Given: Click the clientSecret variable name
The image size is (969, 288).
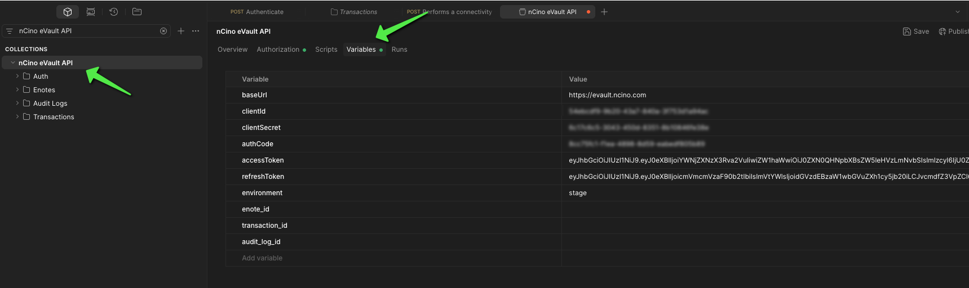Looking at the screenshot, I should (261, 128).
